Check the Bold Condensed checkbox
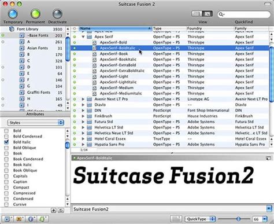The height and width of the screenshot is (224, 274). click(x=6, y=137)
